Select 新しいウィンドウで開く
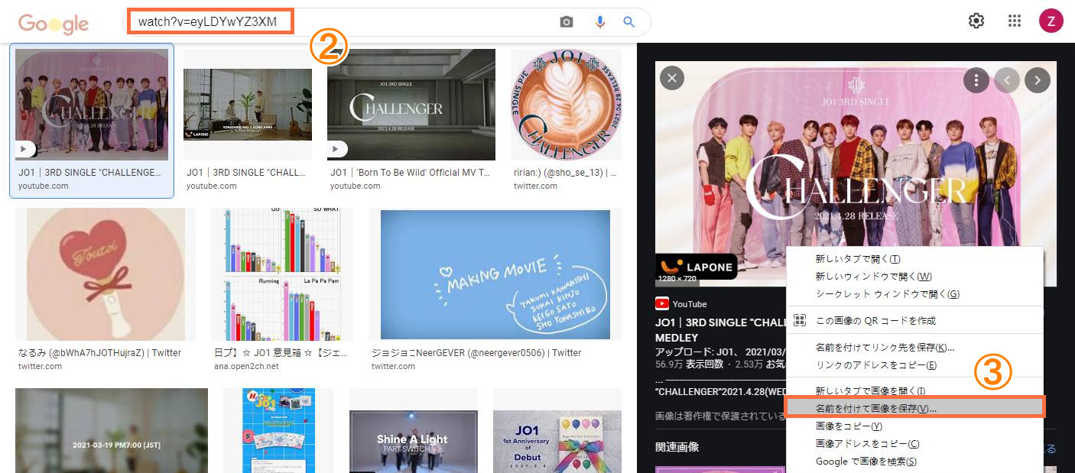1075x473 pixels. pos(914,277)
